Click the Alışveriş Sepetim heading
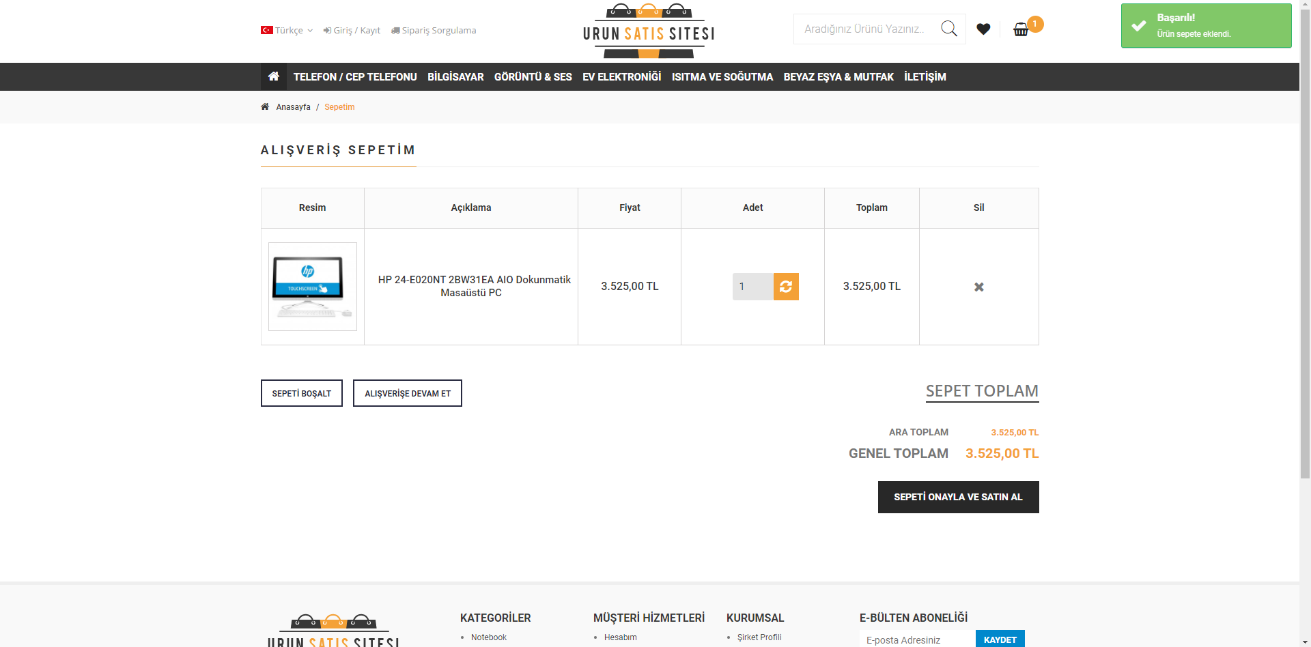 point(338,150)
